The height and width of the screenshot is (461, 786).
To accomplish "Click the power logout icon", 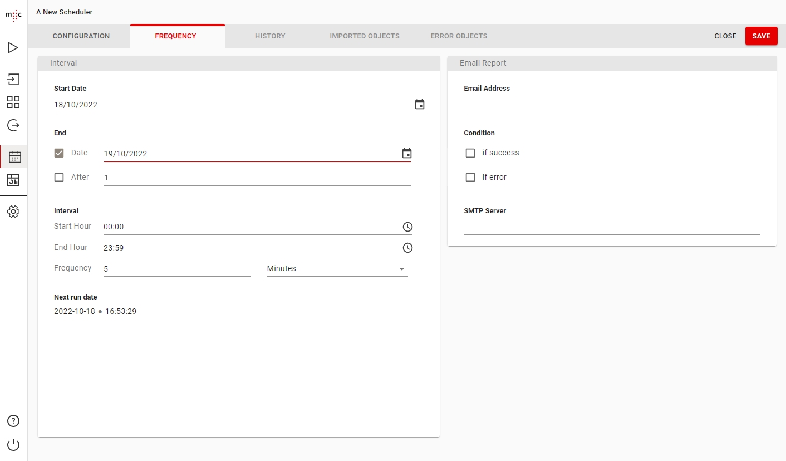I will [13, 445].
